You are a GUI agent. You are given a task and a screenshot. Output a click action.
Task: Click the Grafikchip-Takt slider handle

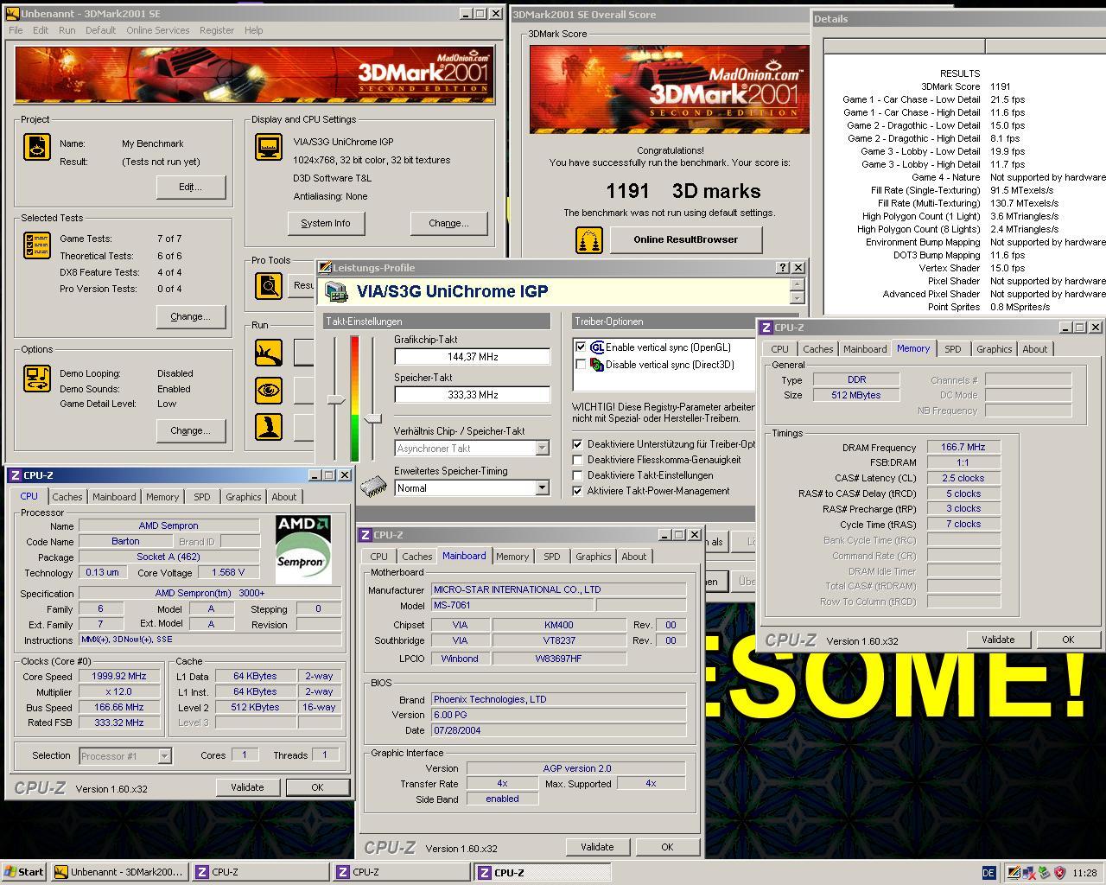tap(336, 399)
